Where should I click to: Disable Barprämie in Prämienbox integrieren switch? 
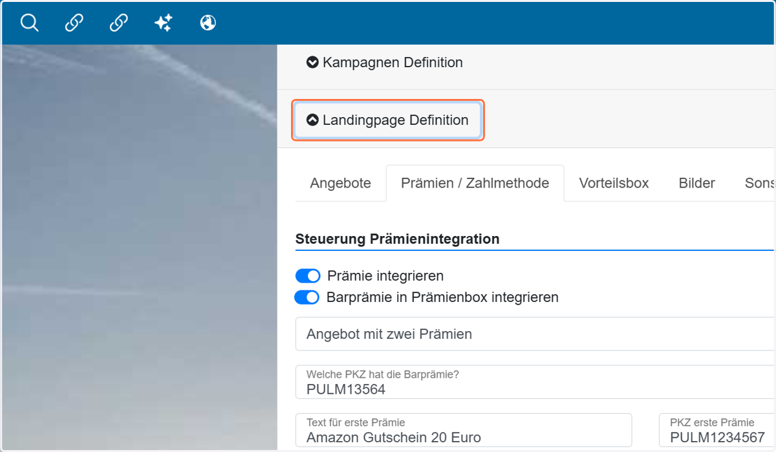coord(307,297)
